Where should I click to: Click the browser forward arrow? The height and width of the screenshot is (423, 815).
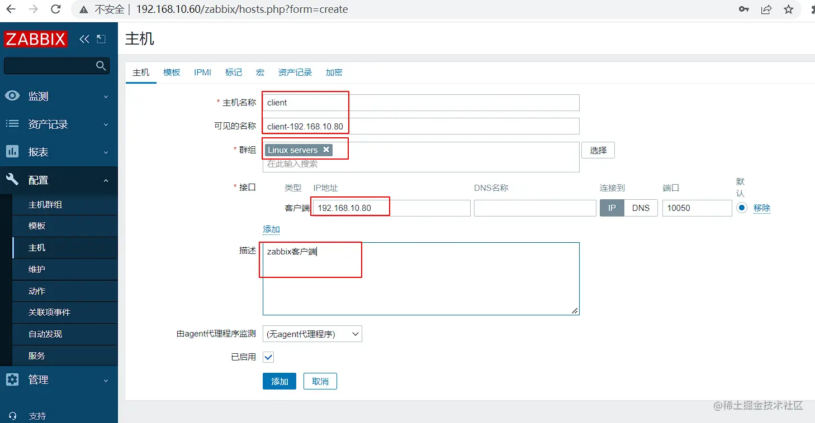point(33,9)
